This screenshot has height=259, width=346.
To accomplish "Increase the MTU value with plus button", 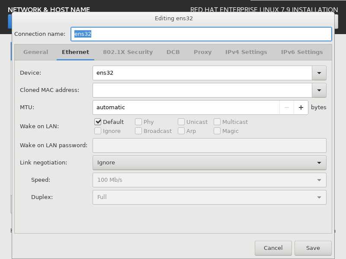I will 301,107.
